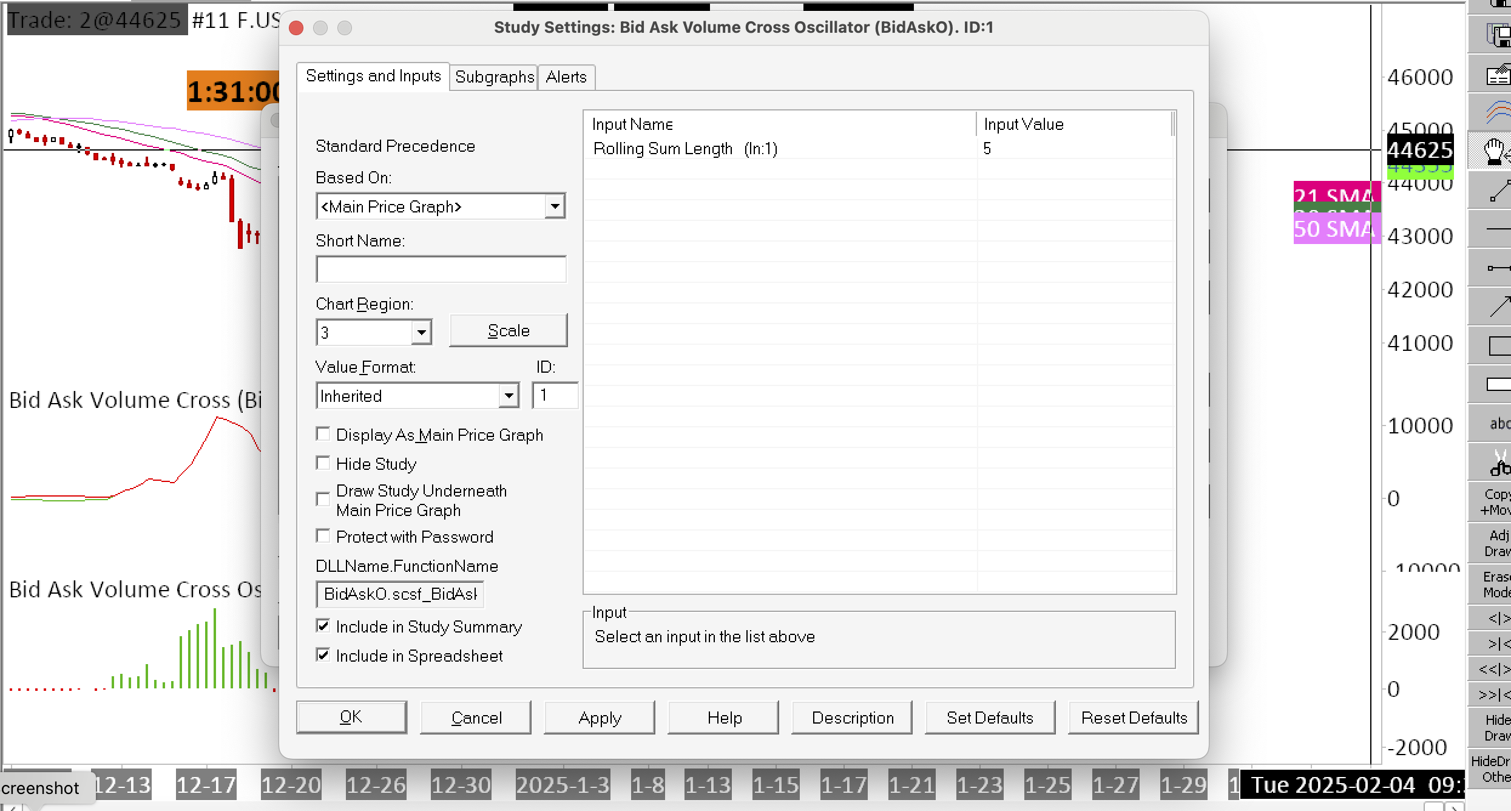Enable Hide Study checkbox
1511x811 pixels.
[323, 464]
